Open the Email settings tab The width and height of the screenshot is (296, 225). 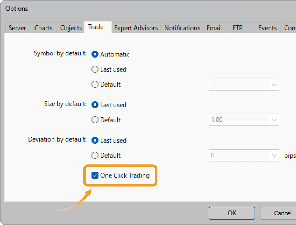coord(214,28)
